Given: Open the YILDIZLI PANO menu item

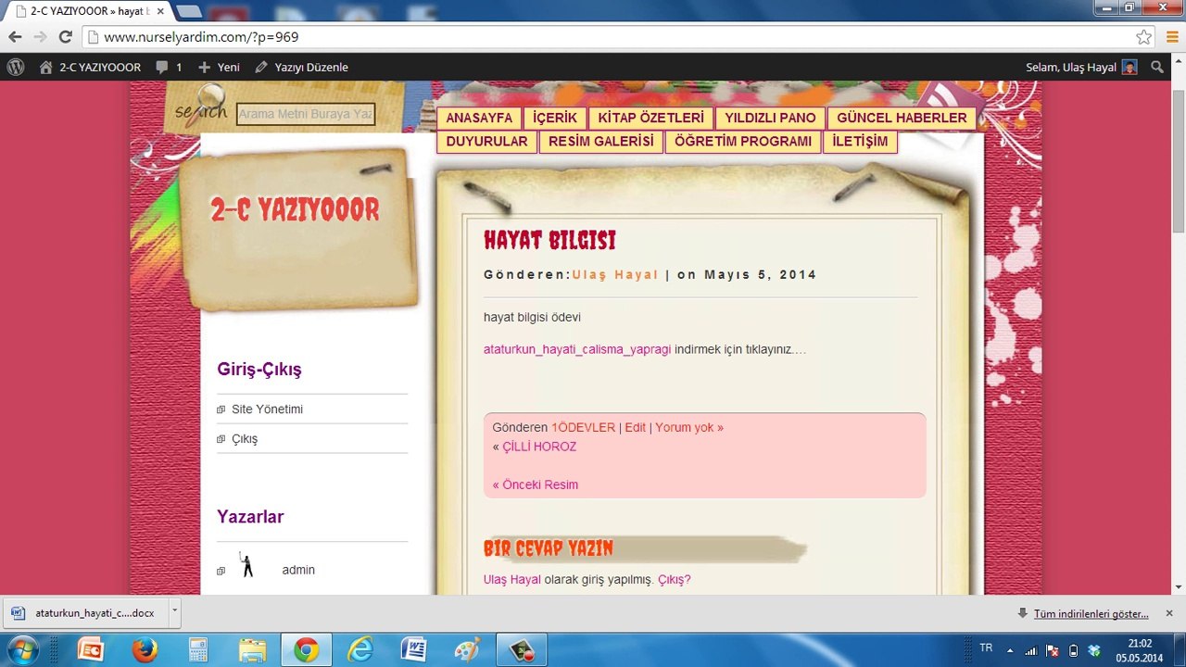Looking at the screenshot, I should pyautogui.click(x=770, y=118).
